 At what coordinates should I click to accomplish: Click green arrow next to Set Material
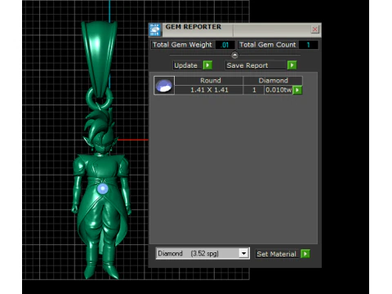(x=305, y=254)
